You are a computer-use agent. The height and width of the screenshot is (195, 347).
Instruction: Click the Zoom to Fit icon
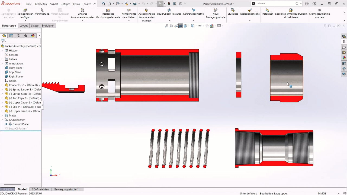tap(167, 26)
